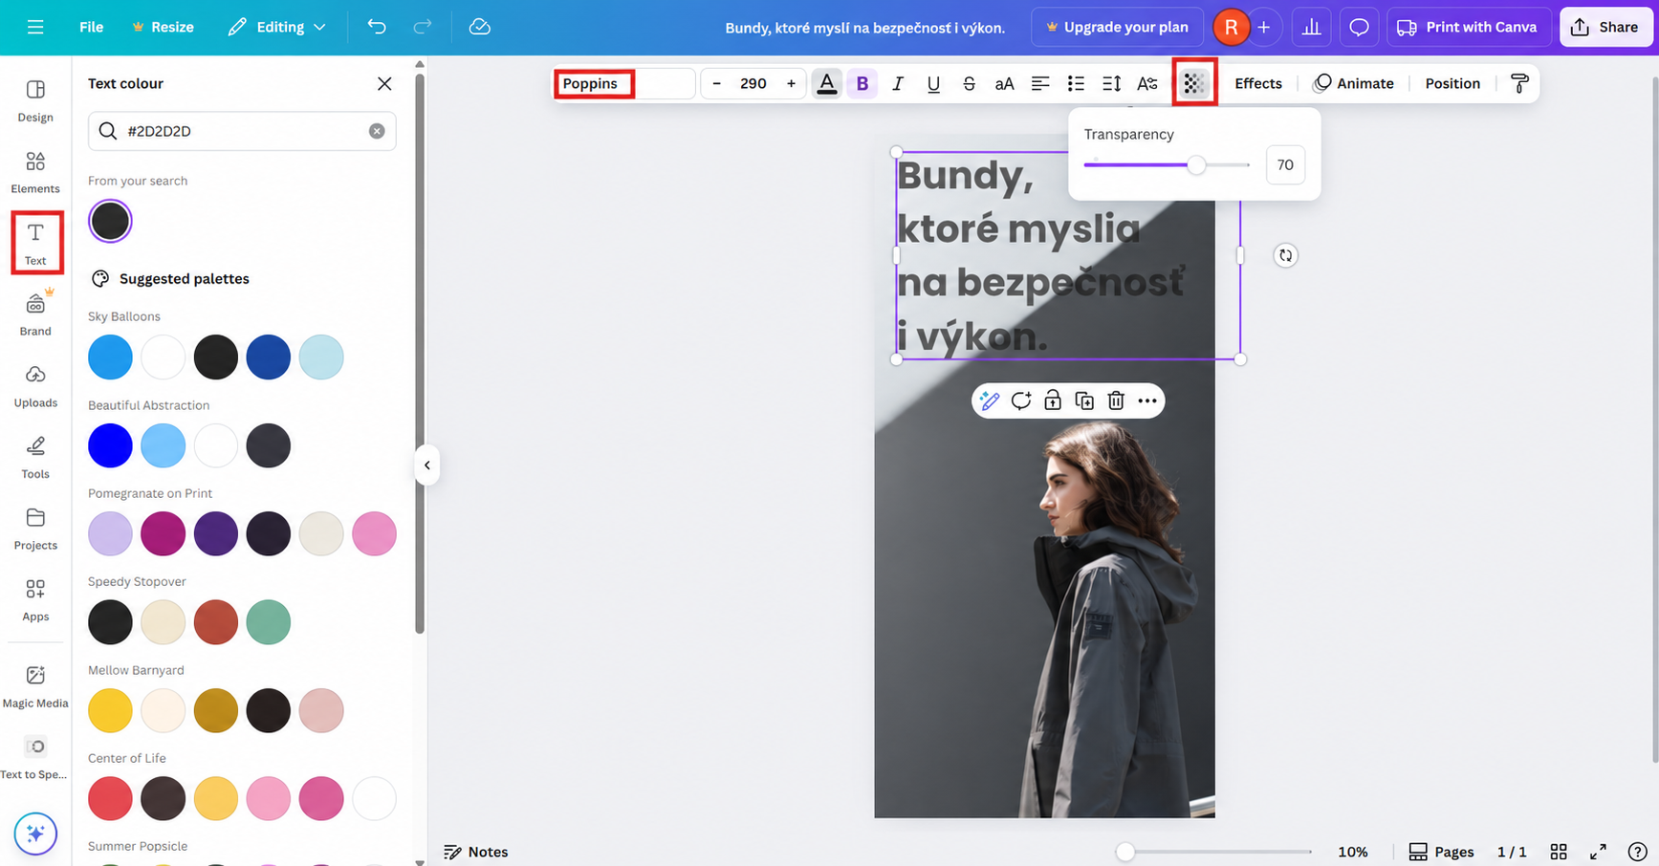Screen dimensions: 1659x866
Task: Lock the selected text element
Action: [1053, 401]
